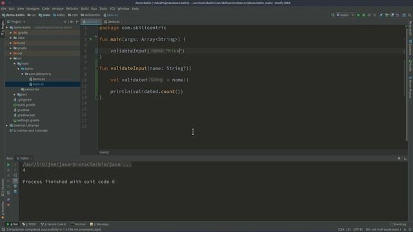Click the Run tool window button
This screenshot has width=413, height=232.
click(12, 224)
